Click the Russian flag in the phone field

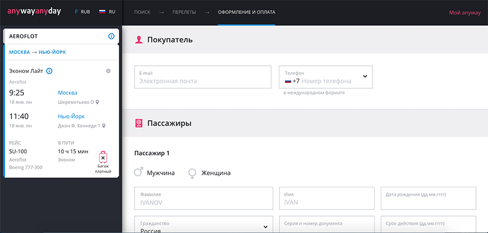pos(288,81)
